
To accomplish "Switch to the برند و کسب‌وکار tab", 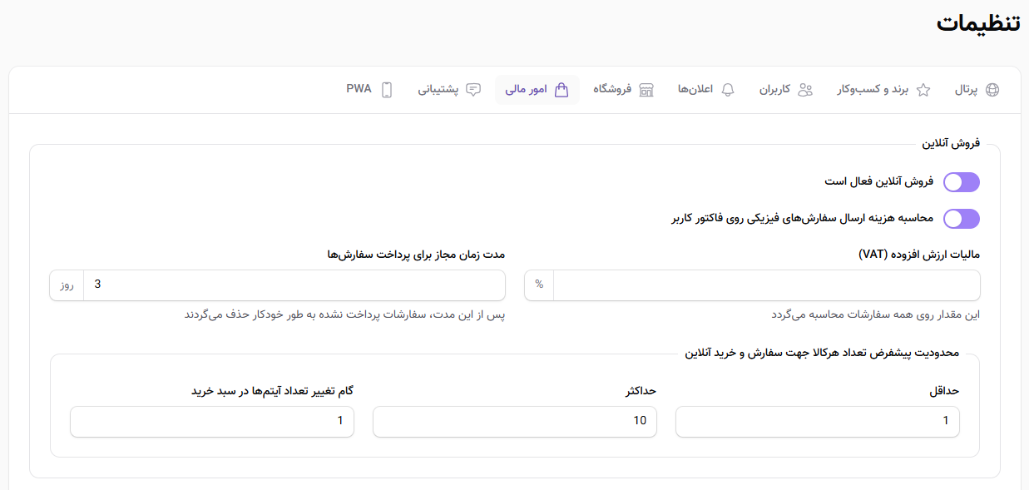I will click(x=884, y=90).
